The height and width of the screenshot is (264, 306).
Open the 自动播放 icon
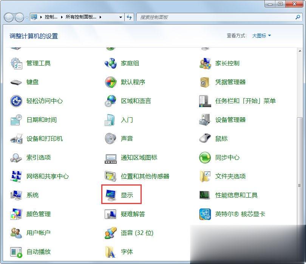pyautogui.click(x=16, y=252)
